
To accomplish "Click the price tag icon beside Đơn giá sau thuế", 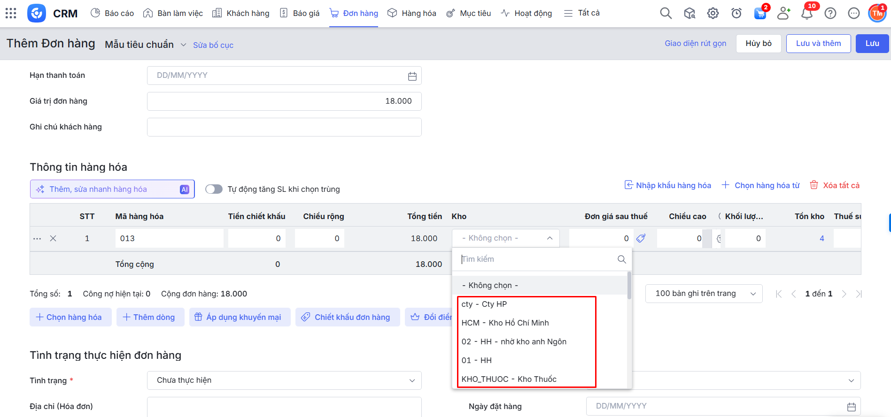I will [x=641, y=238].
